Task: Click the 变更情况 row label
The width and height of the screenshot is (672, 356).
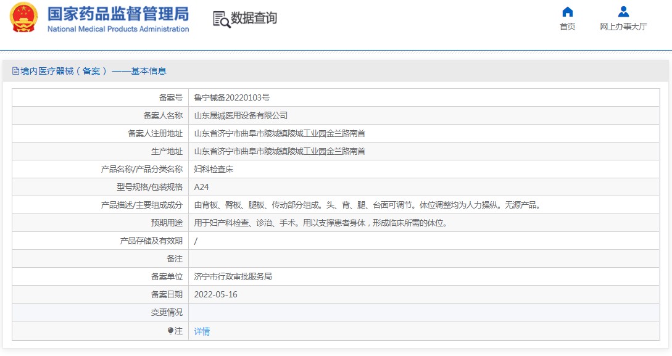Action: 167,313
